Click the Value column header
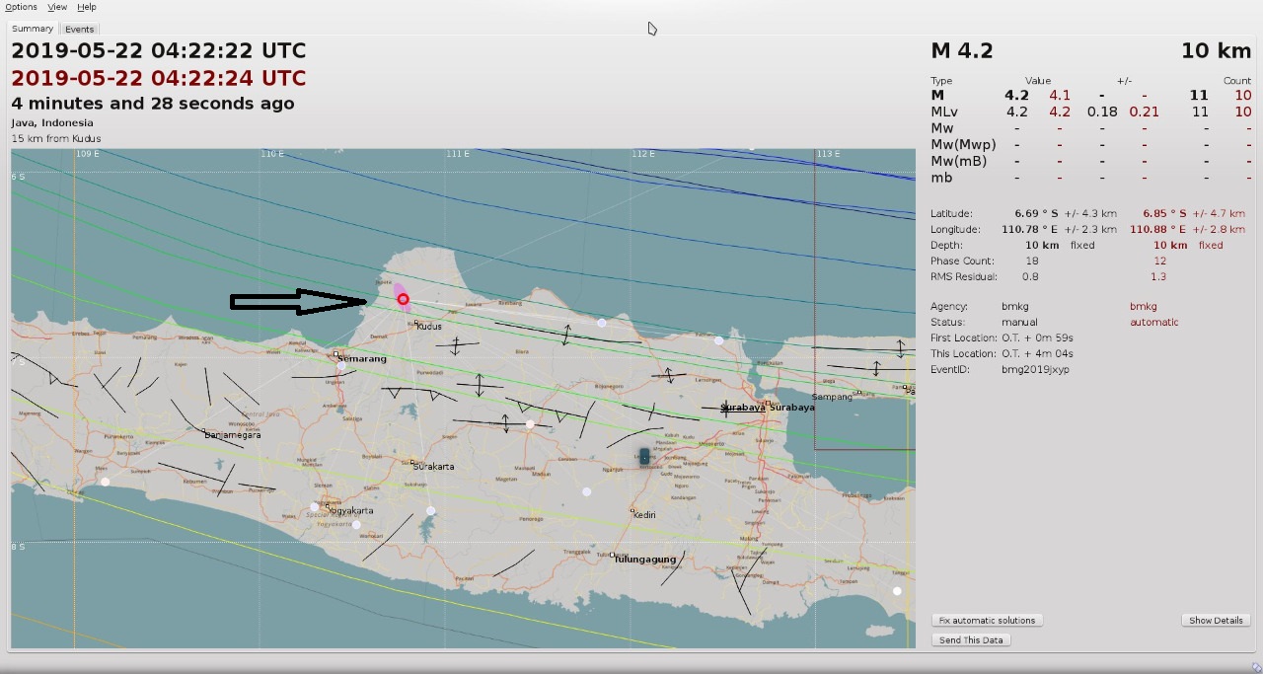This screenshot has height=674, width=1263. (1038, 81)
